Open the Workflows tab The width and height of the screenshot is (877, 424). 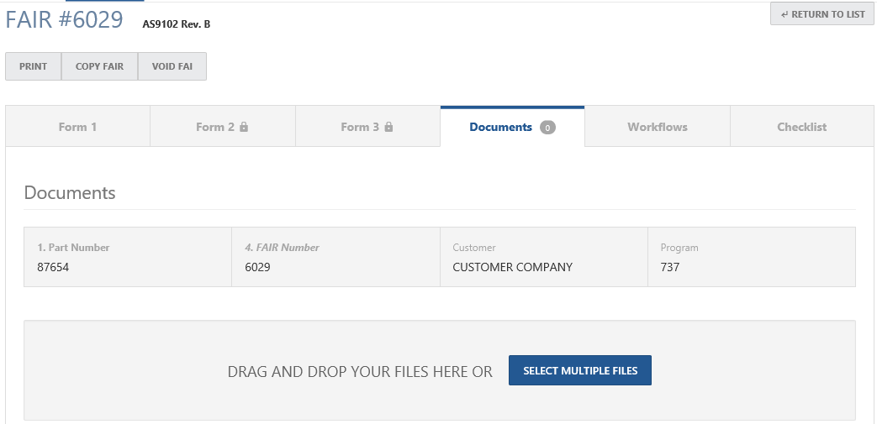pos(658,126)
